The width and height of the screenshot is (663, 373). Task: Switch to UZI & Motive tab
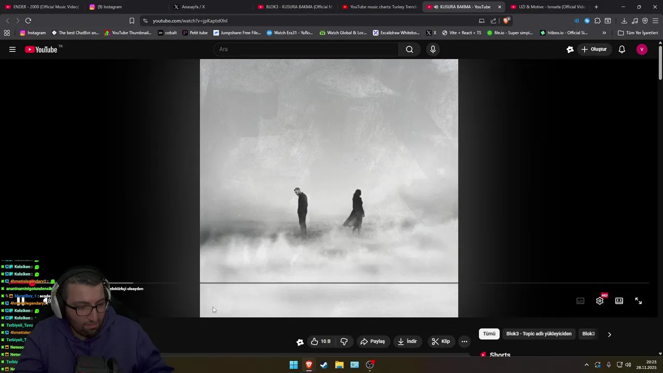pyautogui.click(x=548, y=7)
